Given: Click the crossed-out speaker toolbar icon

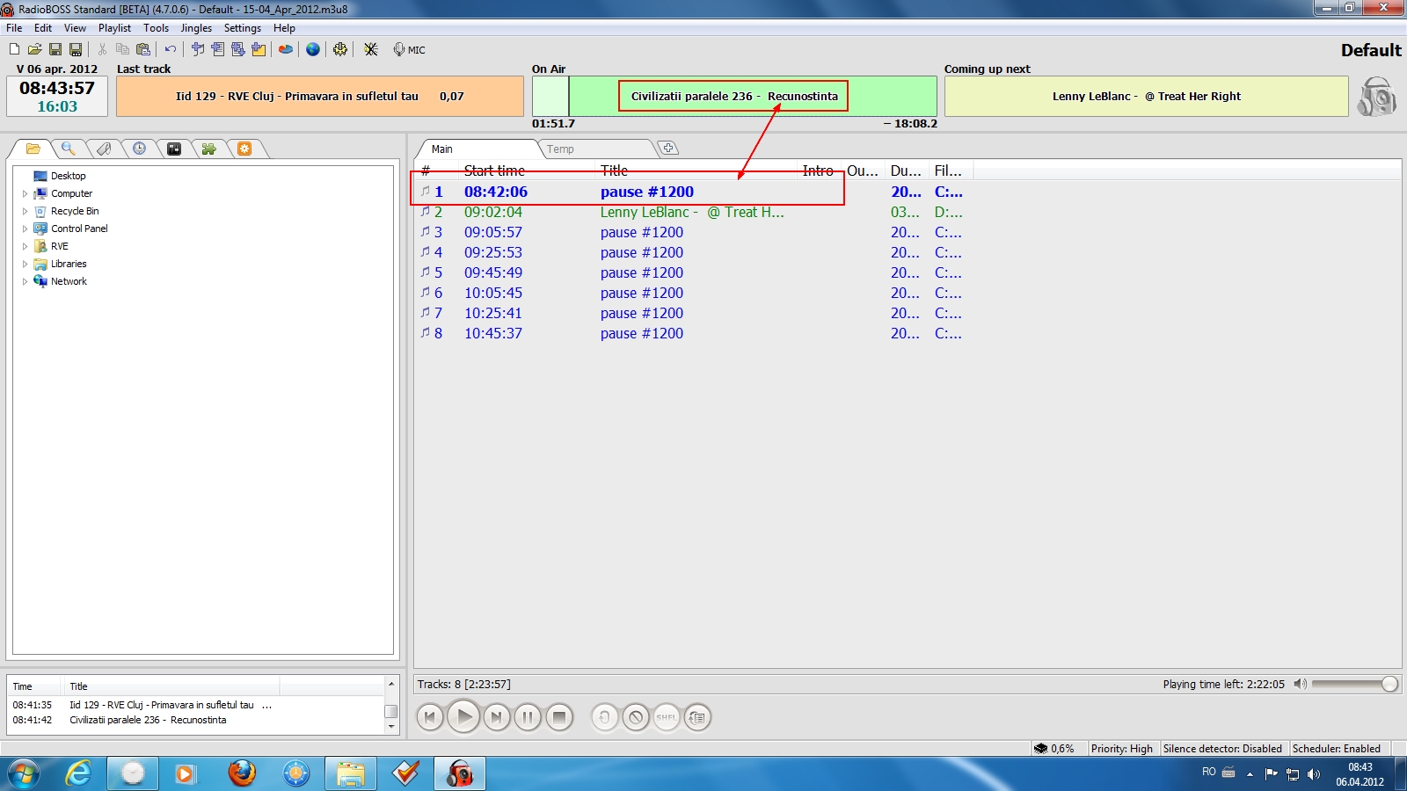Looking at the screenshot, I should click(371, 49).
